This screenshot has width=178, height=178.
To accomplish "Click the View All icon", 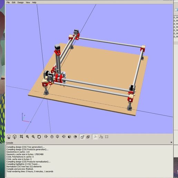I will pyautogui.click(x=21, y=137).
